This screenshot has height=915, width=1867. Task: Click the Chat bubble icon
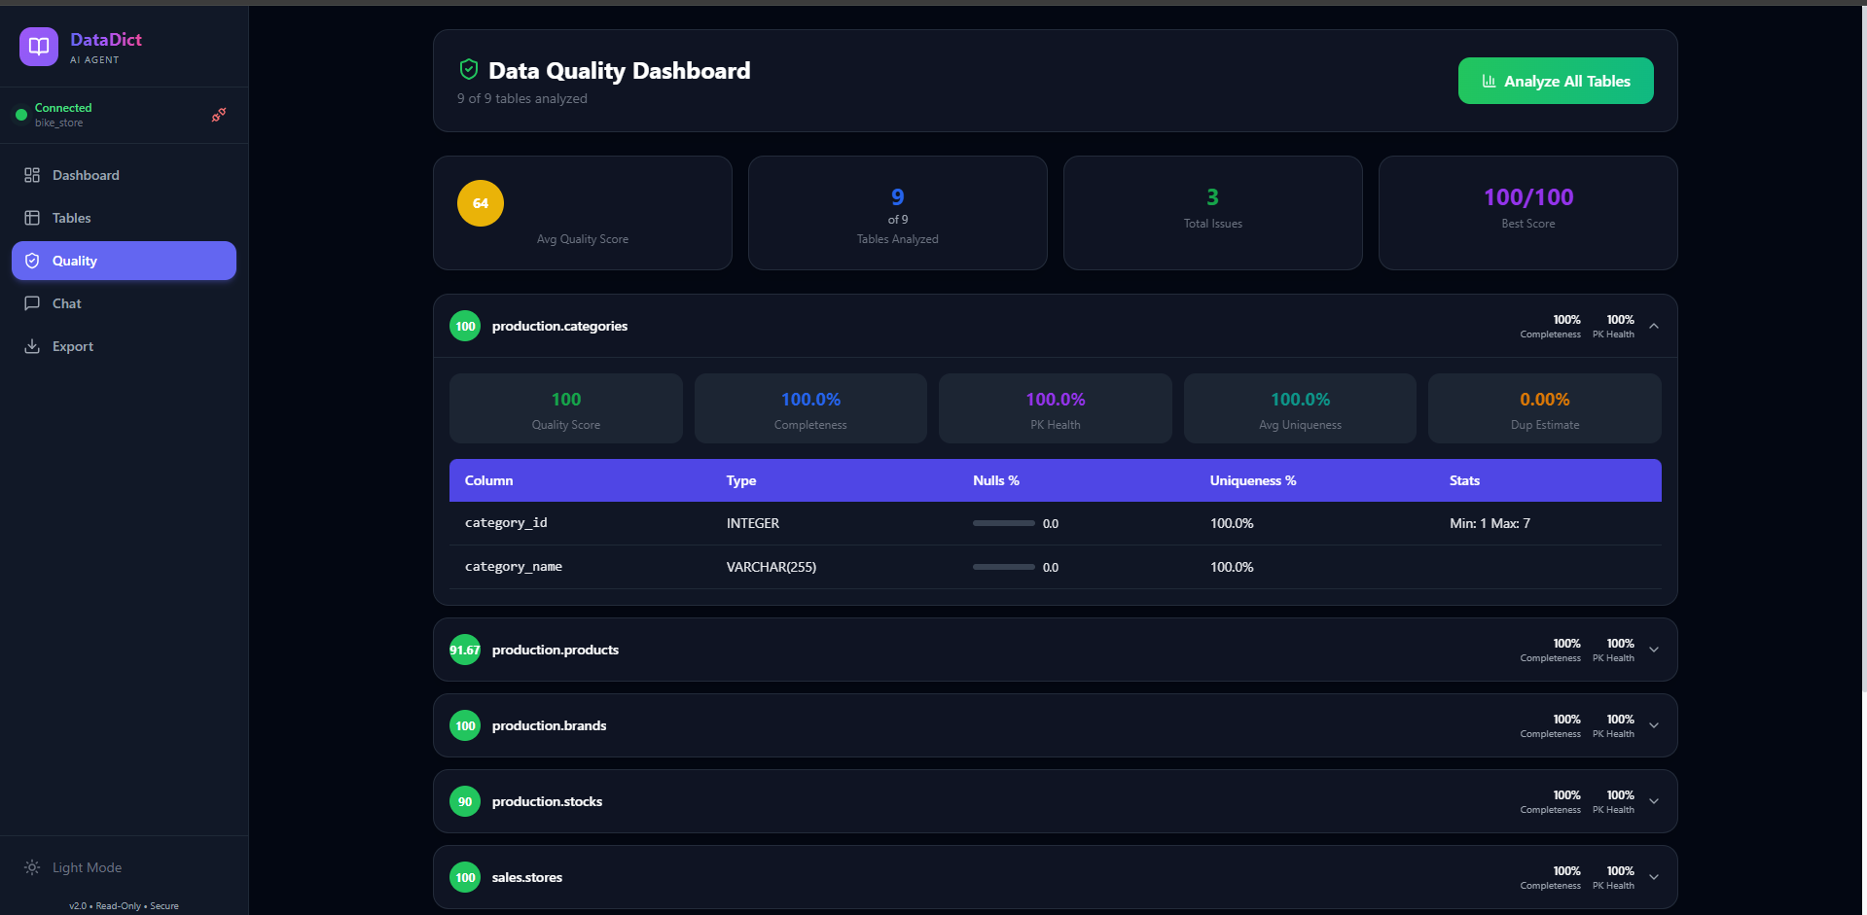(x=32, y=303)
